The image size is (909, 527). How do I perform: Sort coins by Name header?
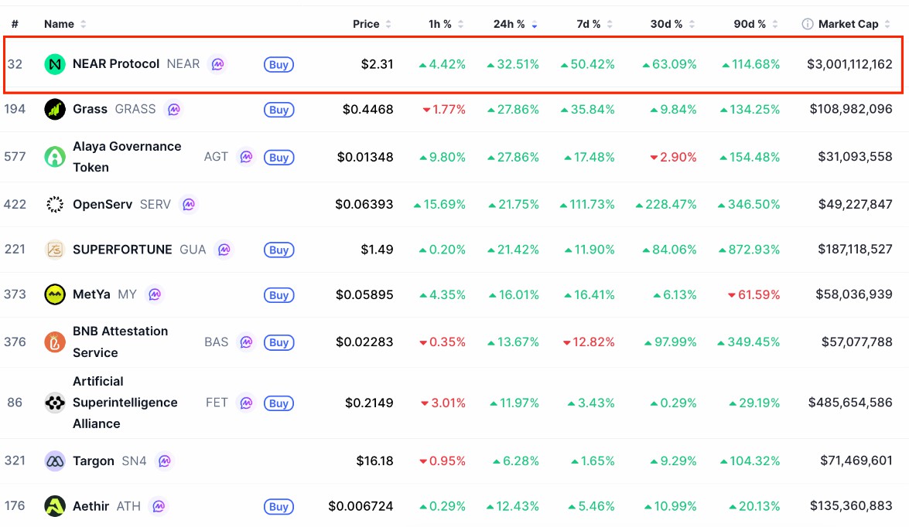(x=65, y=24)
